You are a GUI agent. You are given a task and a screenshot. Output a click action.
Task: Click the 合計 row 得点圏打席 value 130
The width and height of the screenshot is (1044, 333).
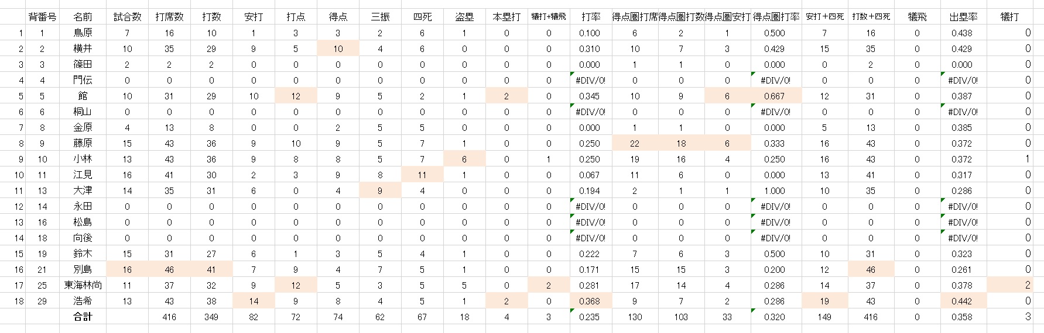(x=635, y=317)
